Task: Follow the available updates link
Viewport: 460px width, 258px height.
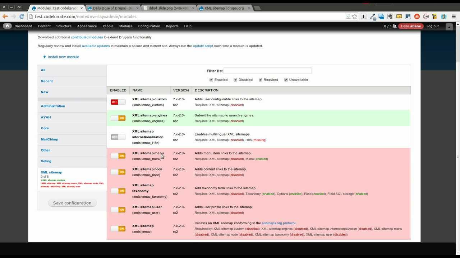Action: [96, 46]
